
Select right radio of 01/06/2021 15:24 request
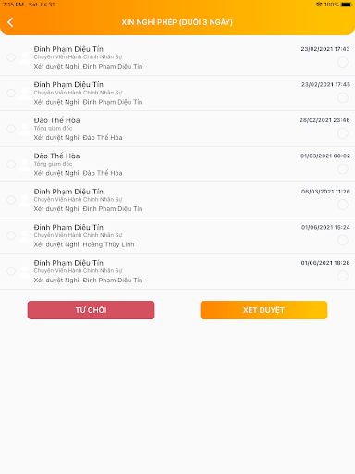click(343, 240)
